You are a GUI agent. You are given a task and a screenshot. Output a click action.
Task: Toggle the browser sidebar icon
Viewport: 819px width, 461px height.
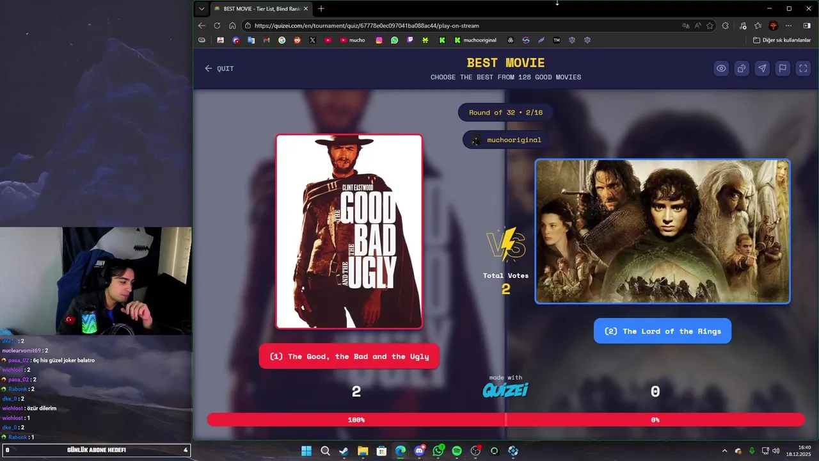[806, 26]
